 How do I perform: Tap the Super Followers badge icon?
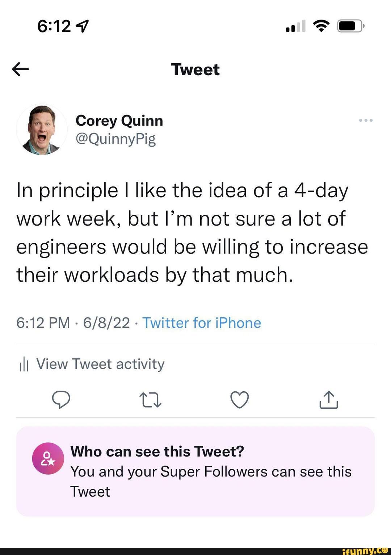(48, 459)
